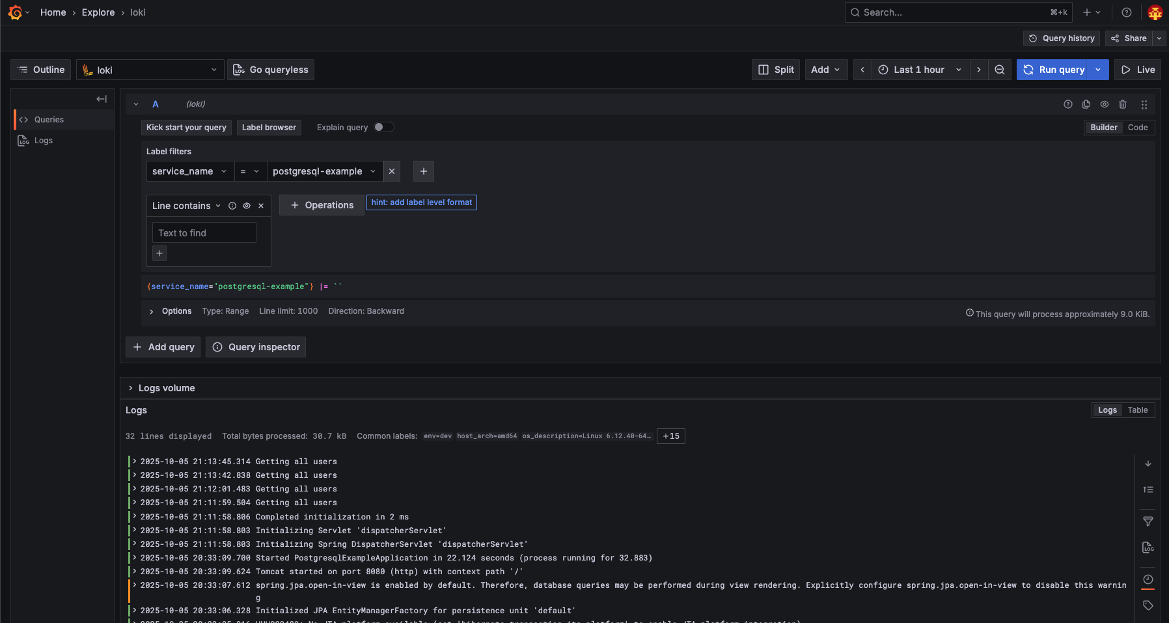Select the filter icon in the logs sidebar

click(1148, 521)
